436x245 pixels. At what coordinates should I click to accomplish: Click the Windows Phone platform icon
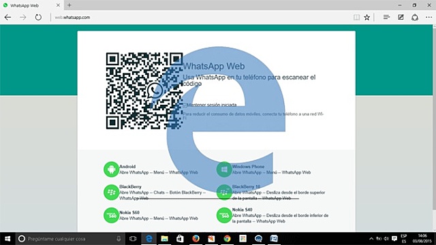pyautogui.click(x=224, y=169)
